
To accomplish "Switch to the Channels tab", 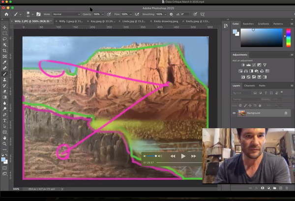I will [249, 86].
